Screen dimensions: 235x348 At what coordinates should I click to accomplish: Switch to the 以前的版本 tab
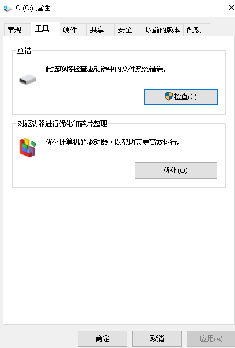[162, 29]
